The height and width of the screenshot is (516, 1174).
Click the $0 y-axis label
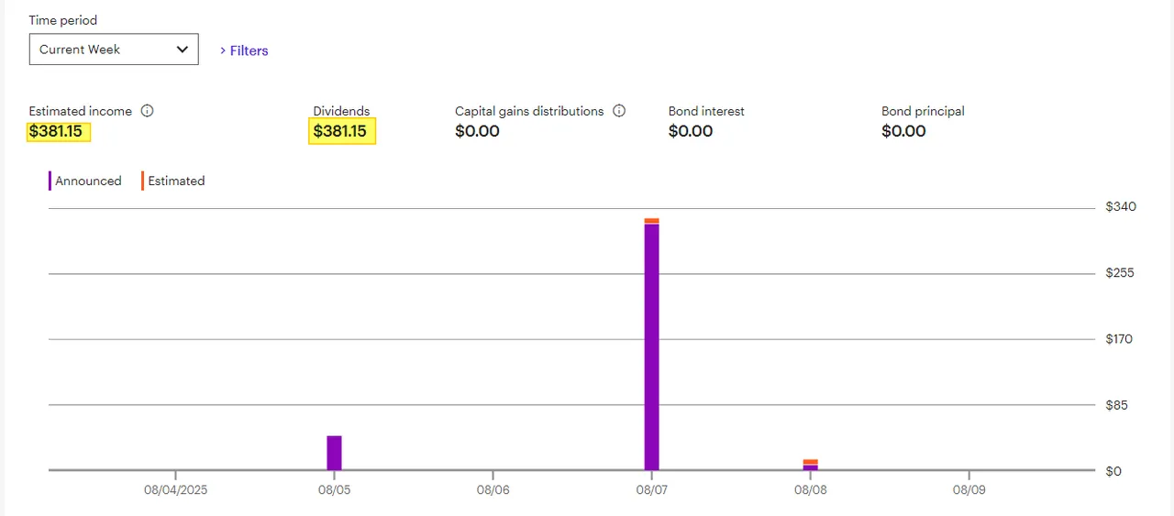1113,471
